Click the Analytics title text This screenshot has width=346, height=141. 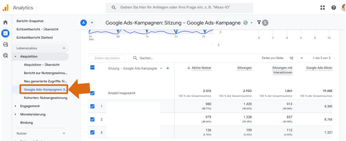[x=23, y=8]
